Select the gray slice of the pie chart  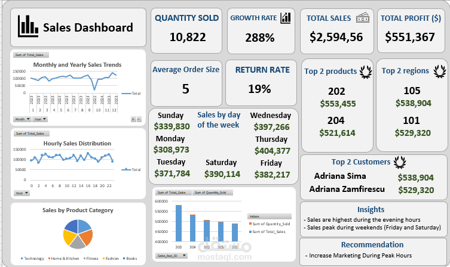(78, 243)
